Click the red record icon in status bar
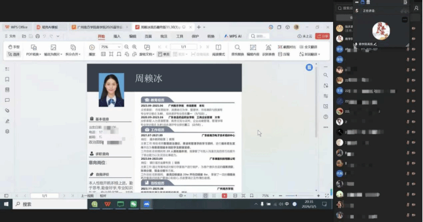The image size is (423, 222). [x=224, y=196]
